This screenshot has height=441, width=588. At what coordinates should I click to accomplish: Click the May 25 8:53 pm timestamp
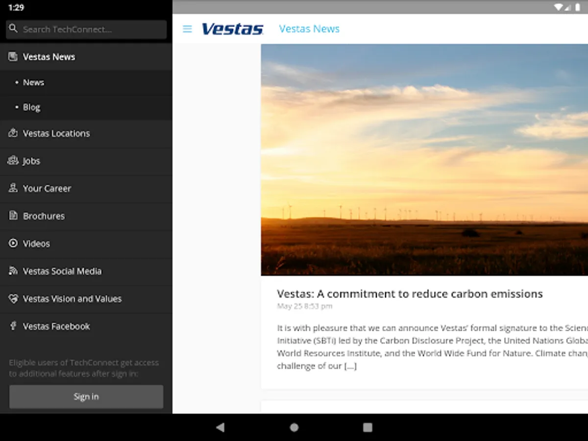(304, 306)
